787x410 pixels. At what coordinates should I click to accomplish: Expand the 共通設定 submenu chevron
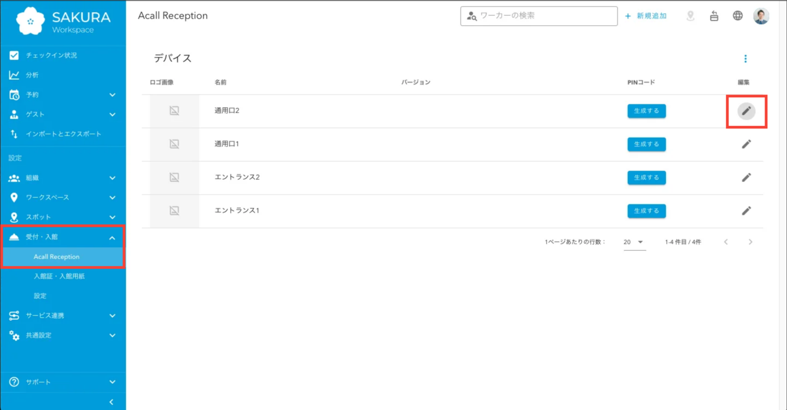(112, 336)
